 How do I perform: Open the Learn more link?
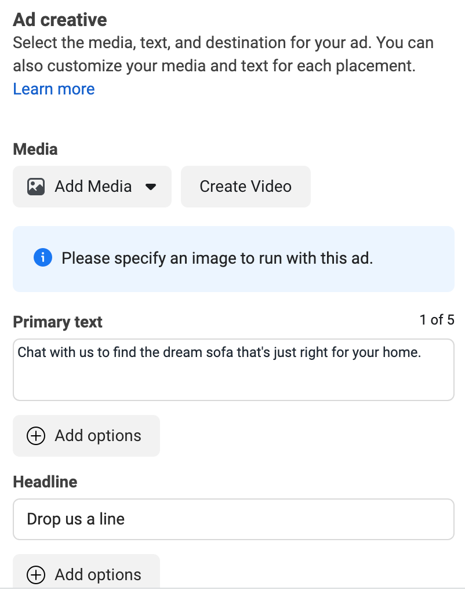53,89
